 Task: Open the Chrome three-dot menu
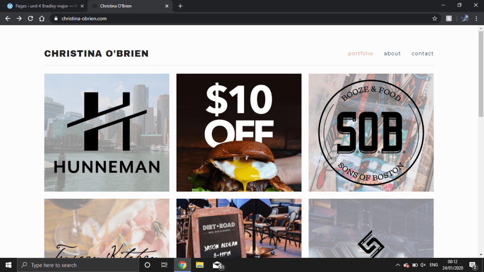coord(476,18)
